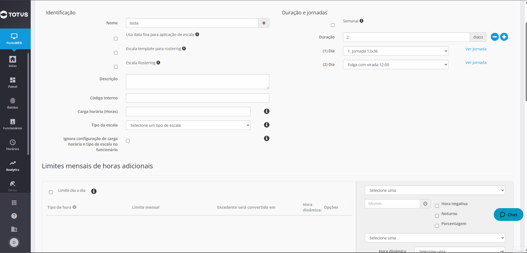
Task: Open Horários clock section
Action: click(13, 145)
